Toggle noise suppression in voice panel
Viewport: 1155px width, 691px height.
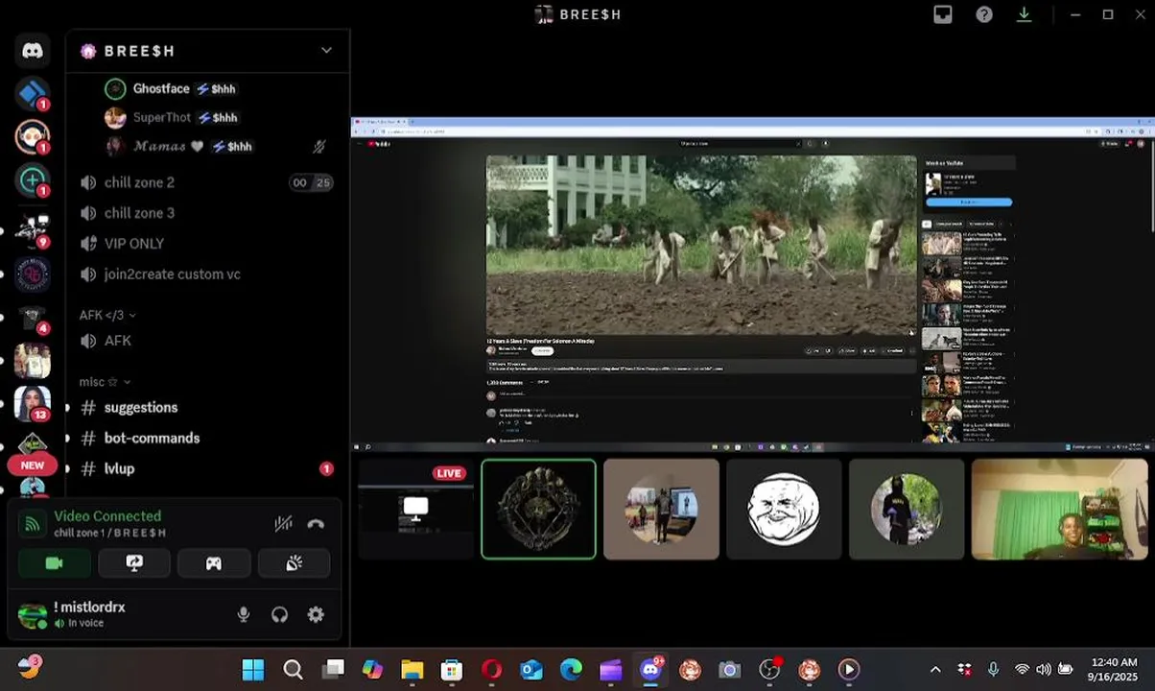(x=283, y=523)
